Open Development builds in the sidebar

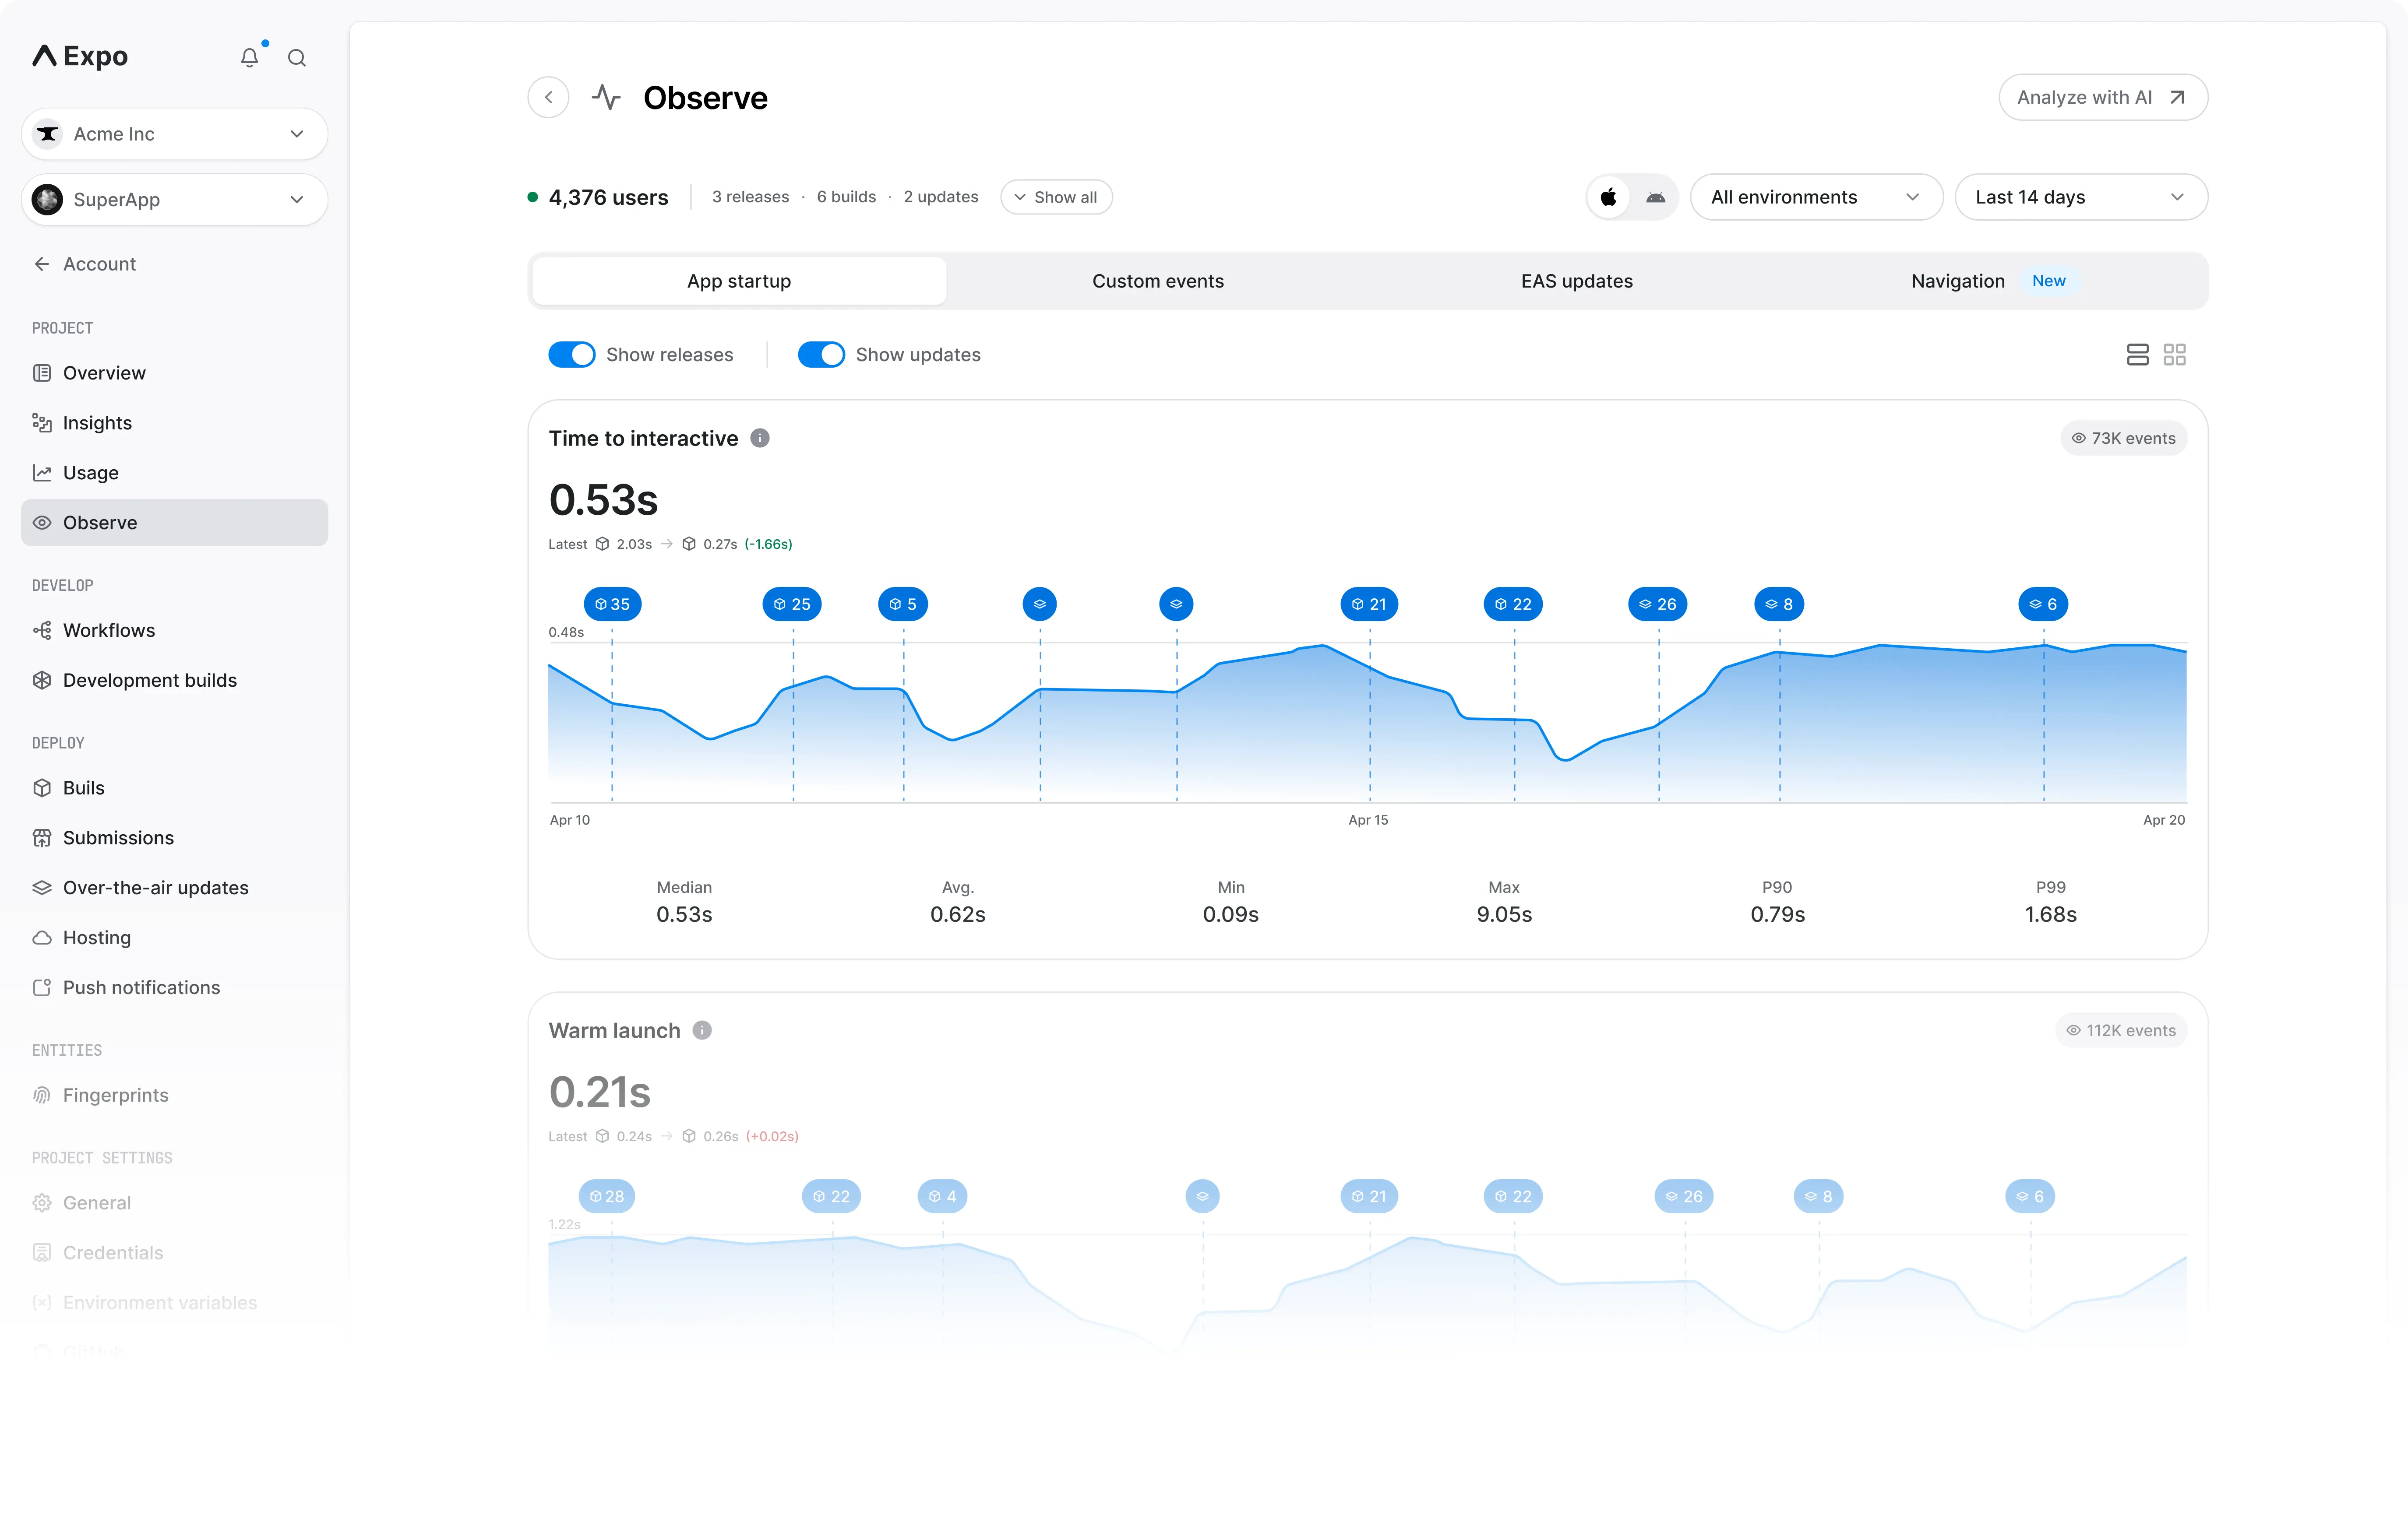tap(174, 681)
